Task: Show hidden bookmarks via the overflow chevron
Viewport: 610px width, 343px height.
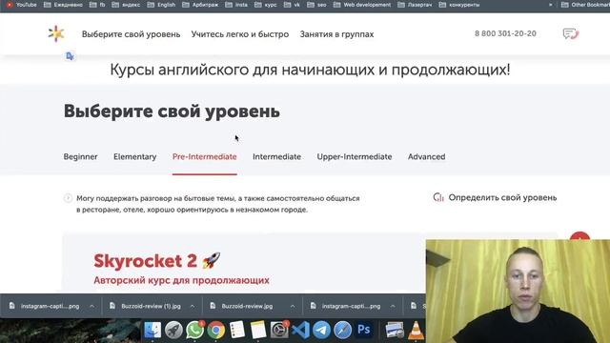Action: click(551, 5)
